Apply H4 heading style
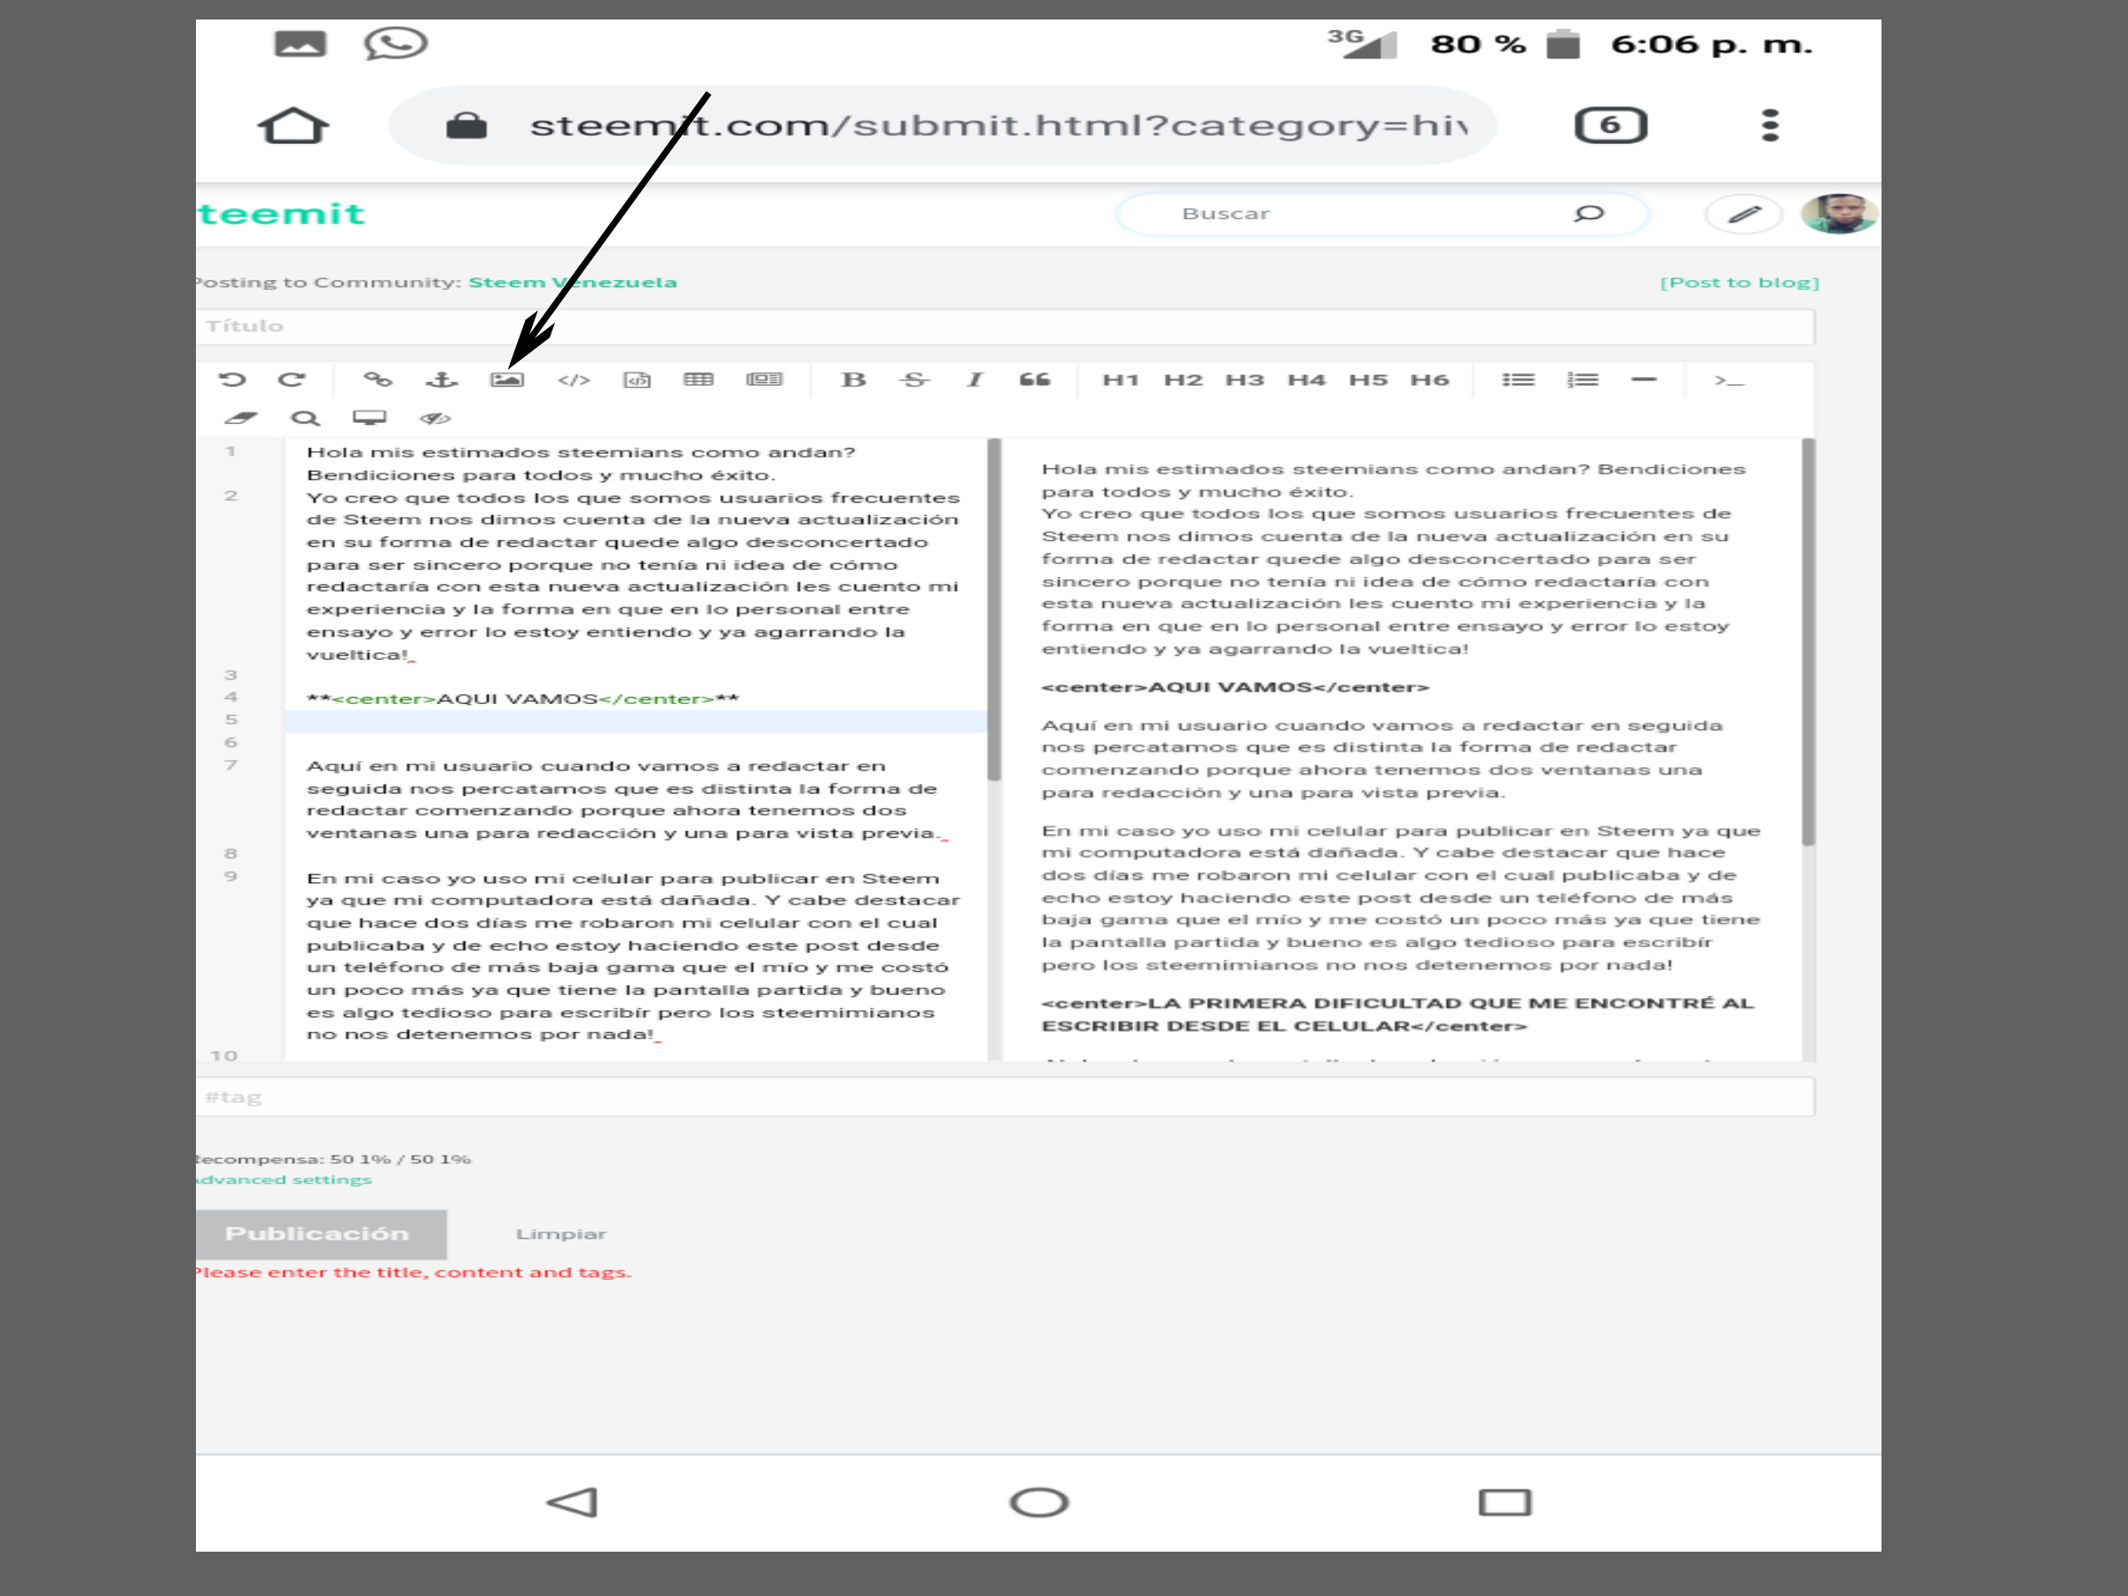This screenshot has height=1596, width=2128. (1306, 380)
